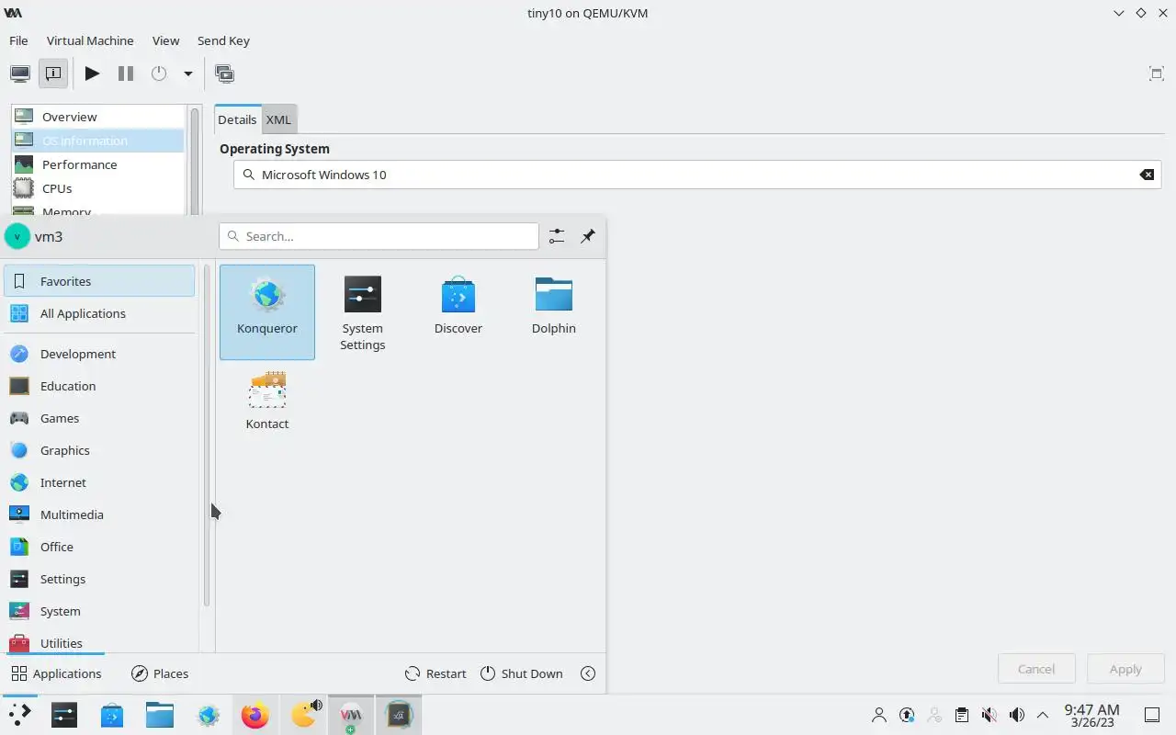Screen dimensions: 1176x735
Task: Click the Apply button
Action: (x=1125, y=669)
